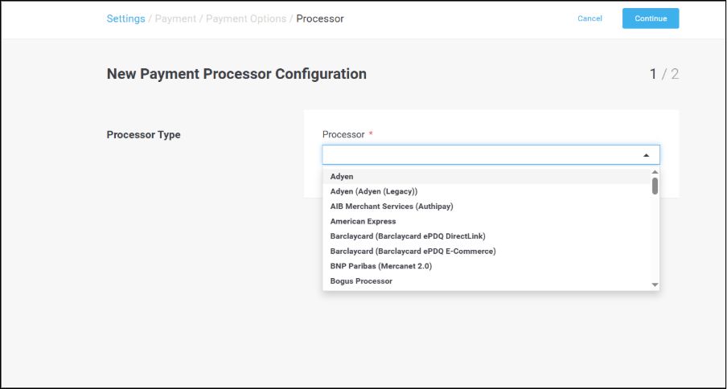Collapse the Processor dropdown using its arrow
Screen dimensions: 727x389
tap(646, 155)
